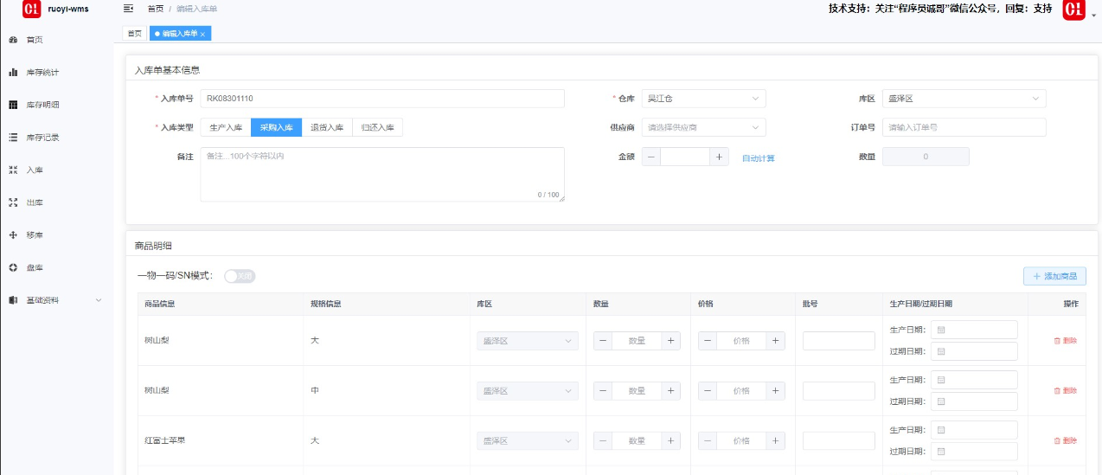Click the ruoyi-wms logo
Viewport: 1102px width, 475px height.
click(32, 10)
